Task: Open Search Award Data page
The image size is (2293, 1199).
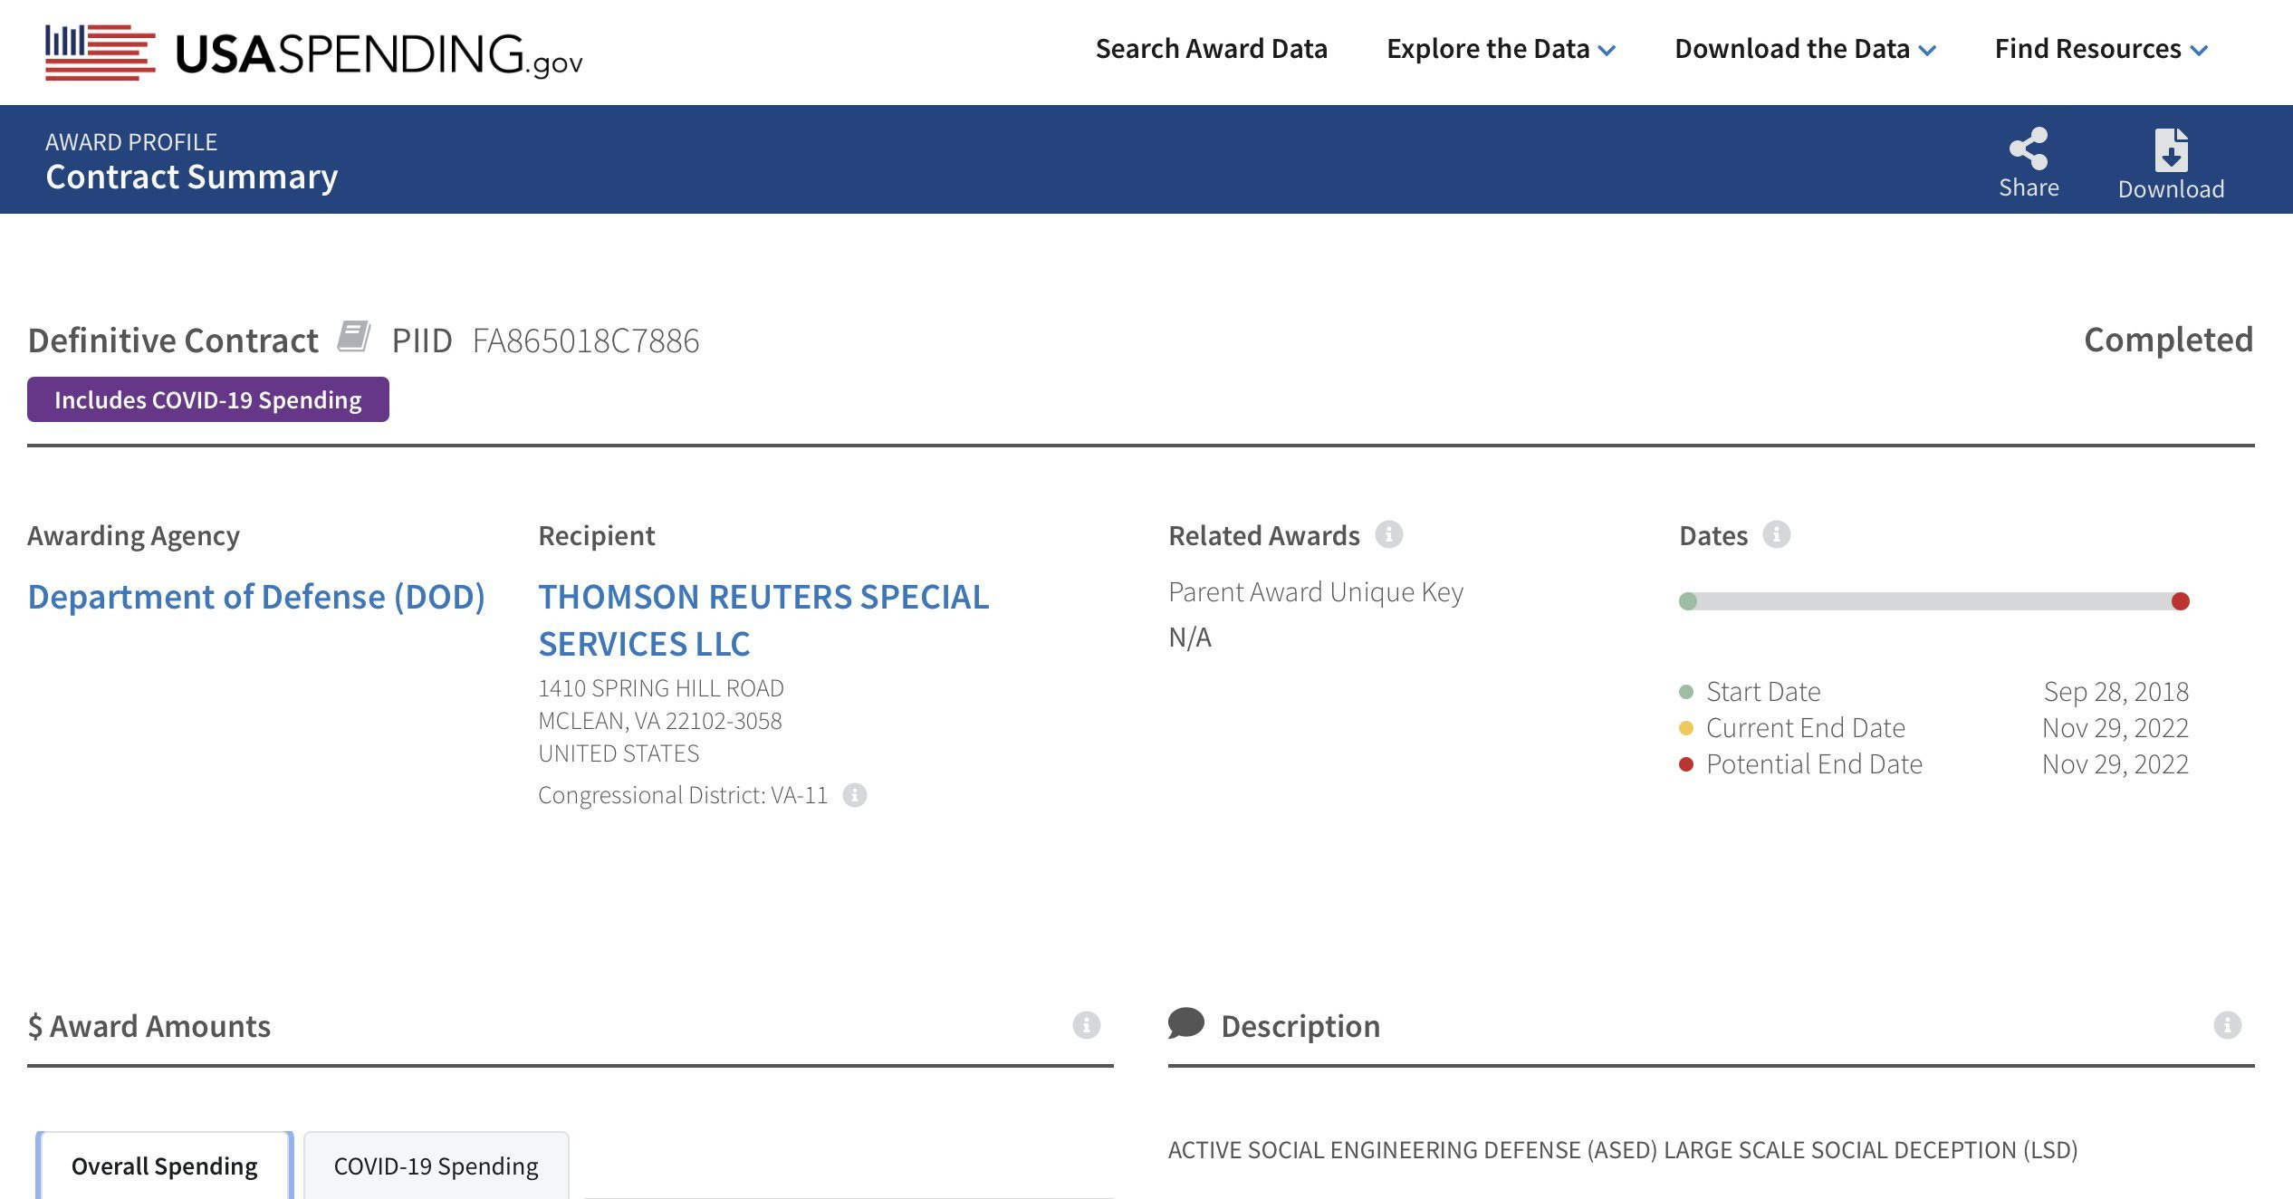Action: tap(1211, 49)
